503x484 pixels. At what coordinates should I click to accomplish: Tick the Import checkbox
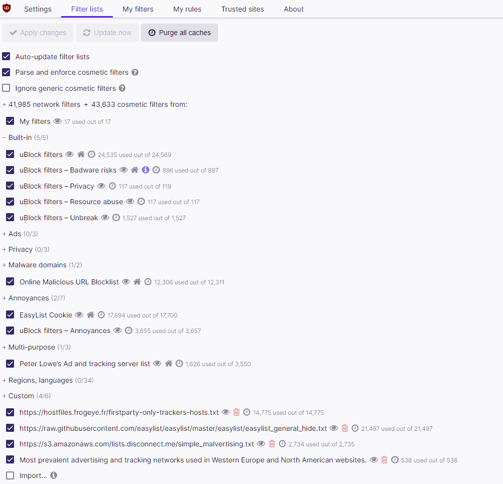(10, 475)
